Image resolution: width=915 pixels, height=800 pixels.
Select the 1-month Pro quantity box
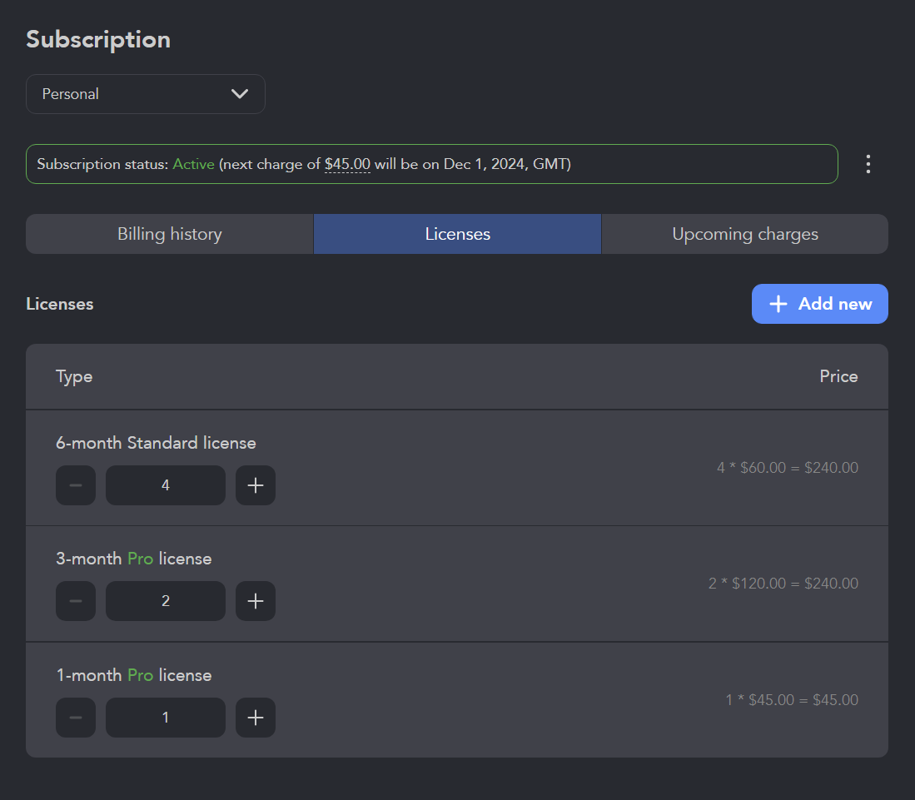(x=165, y=718)
